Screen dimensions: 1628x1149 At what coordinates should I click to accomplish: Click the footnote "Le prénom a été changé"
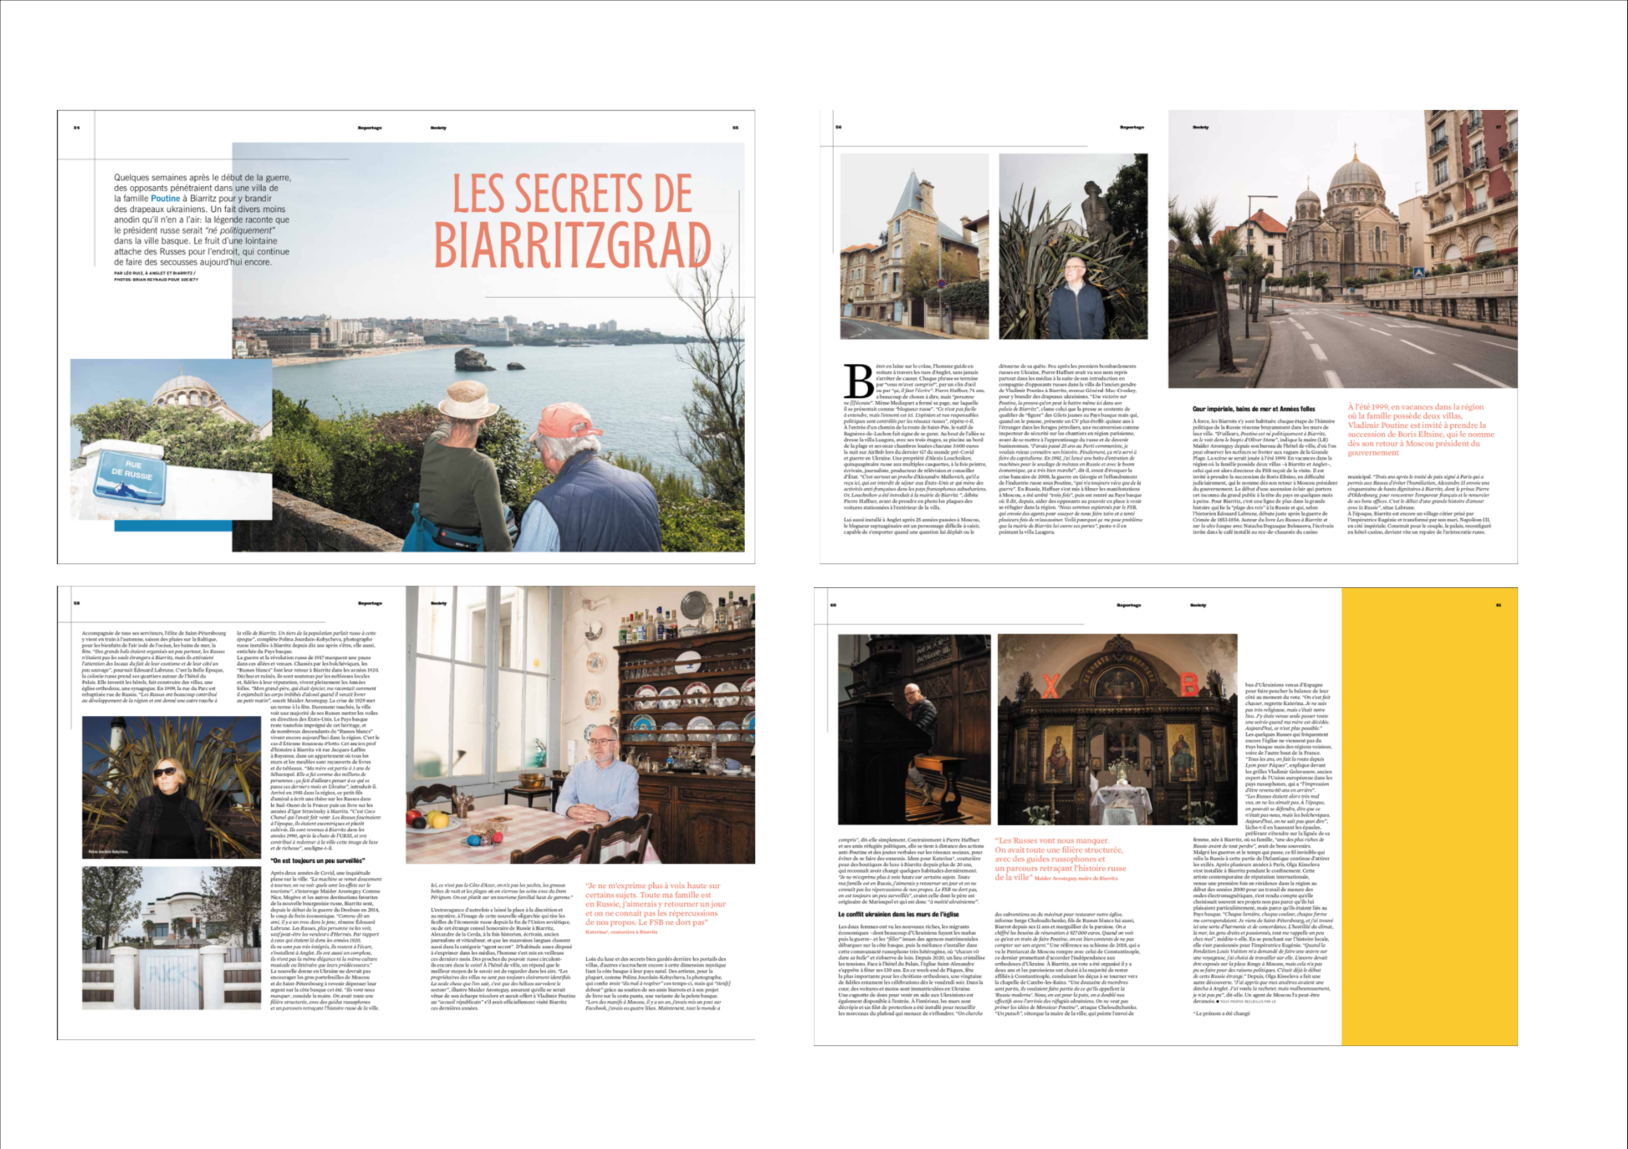coord(1221,1013)
